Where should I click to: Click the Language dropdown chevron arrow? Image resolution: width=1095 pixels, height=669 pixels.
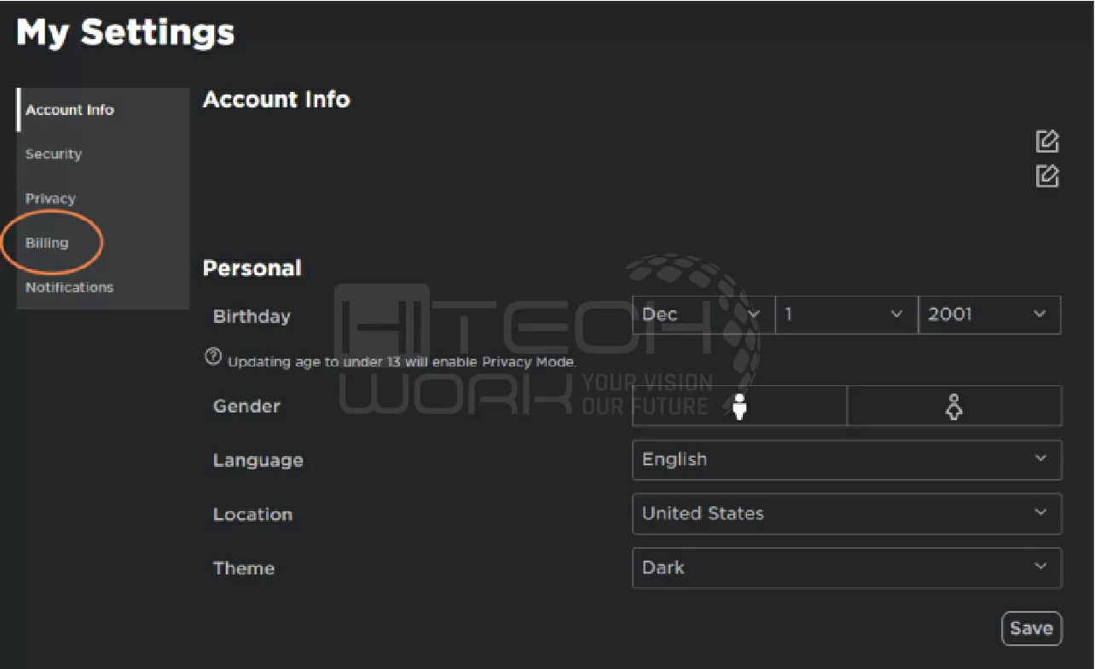point(1040,458)
